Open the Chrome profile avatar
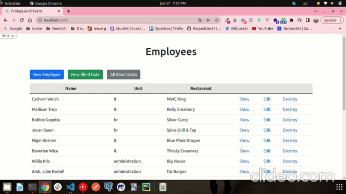Image resolution: width=346 pixels, height=194 pixels. pos(316,20)
